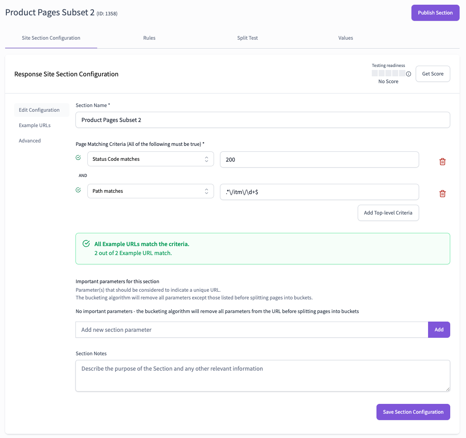Focus the Section Notes text area
Viewport: 466px width, 438px height.
263,375
